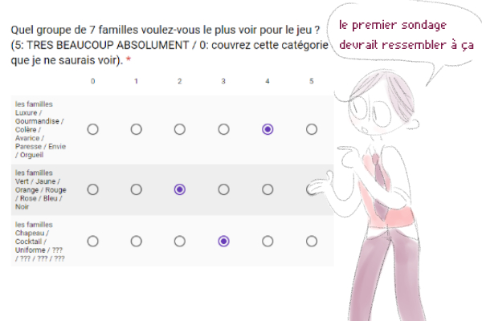482x321 pixels.
Task: Select rating 3 for Luxure / Gourmandise families
Action: point(224,129)
